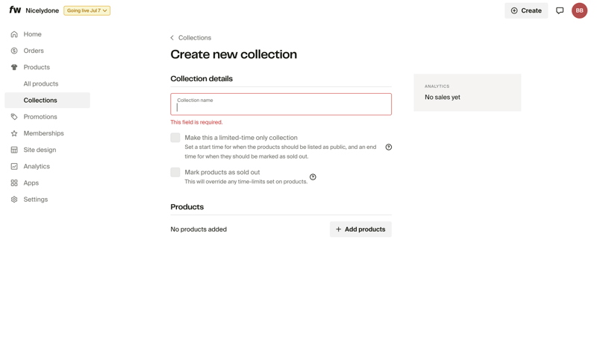Click the Orders dollar icon

[x=14, y=51]
